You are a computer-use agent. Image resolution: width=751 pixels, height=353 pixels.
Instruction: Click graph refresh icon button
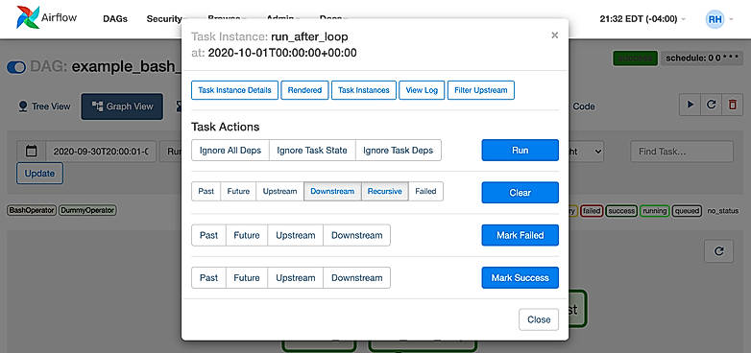(718, 251)
